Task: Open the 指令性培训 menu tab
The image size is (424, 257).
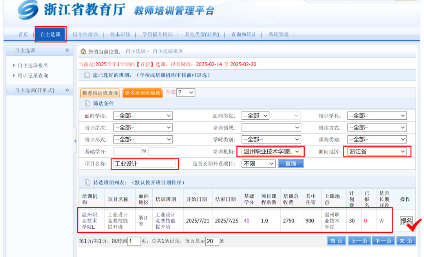Action: coord(85,34)
